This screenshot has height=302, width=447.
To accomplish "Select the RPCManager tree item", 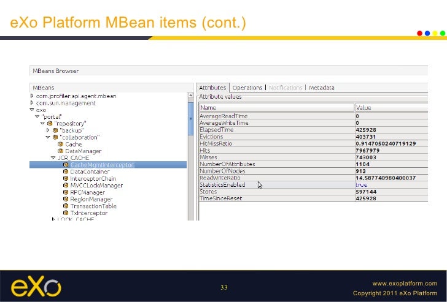I will click(88, 192).
